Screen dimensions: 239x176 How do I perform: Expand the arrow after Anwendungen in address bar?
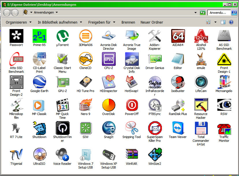[x=57, y=12]
